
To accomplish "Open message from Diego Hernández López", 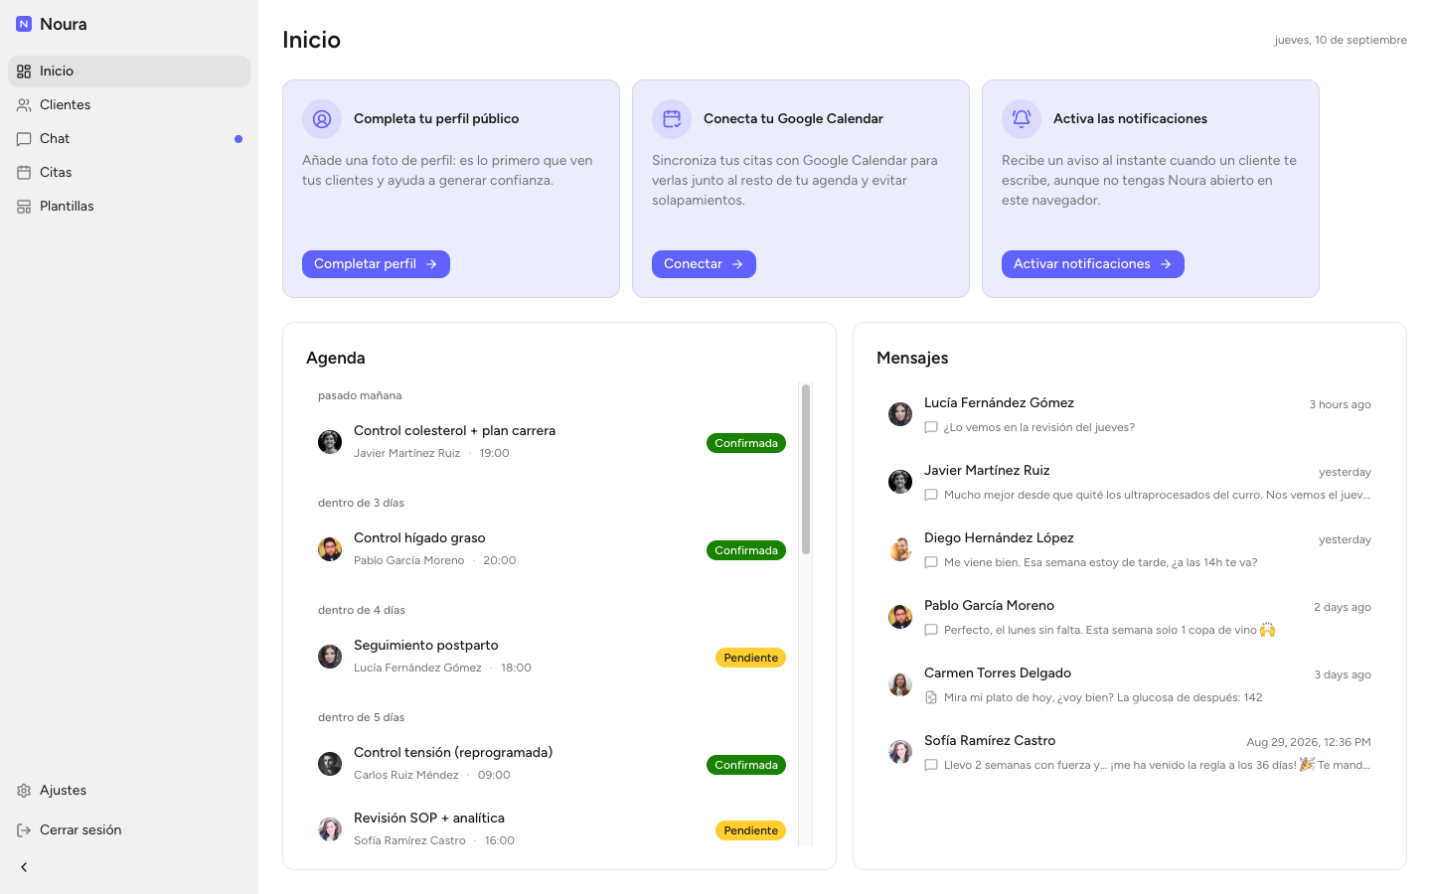I will pyautogui.click(x=1129, y=549).
